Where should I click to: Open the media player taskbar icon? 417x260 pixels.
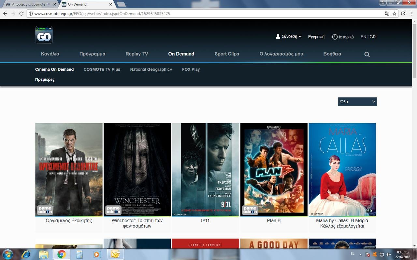97,254
